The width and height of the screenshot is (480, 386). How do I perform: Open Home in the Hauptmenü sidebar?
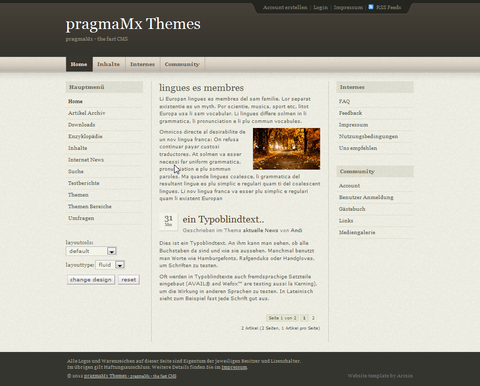(x=75, y=102)
